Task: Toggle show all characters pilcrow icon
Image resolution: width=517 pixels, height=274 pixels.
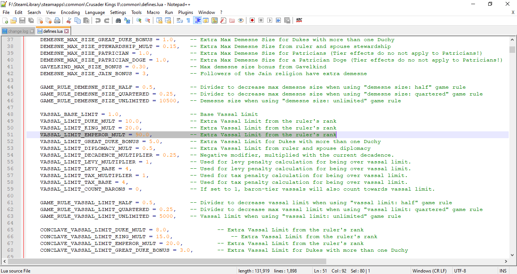Action: click(188, 20)
